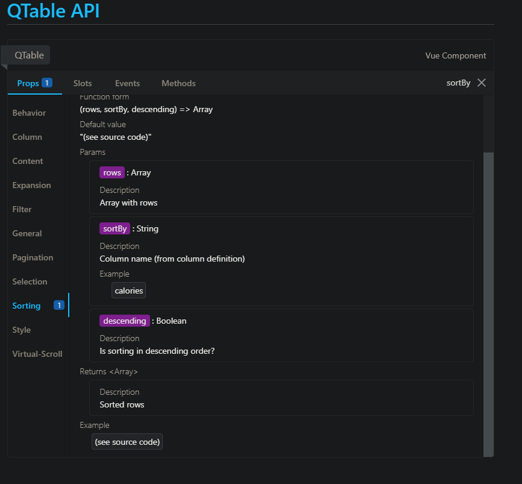Click the badge counter next to Sorting
This screenshot has height=484, width=522.
[x=58, y=305]
